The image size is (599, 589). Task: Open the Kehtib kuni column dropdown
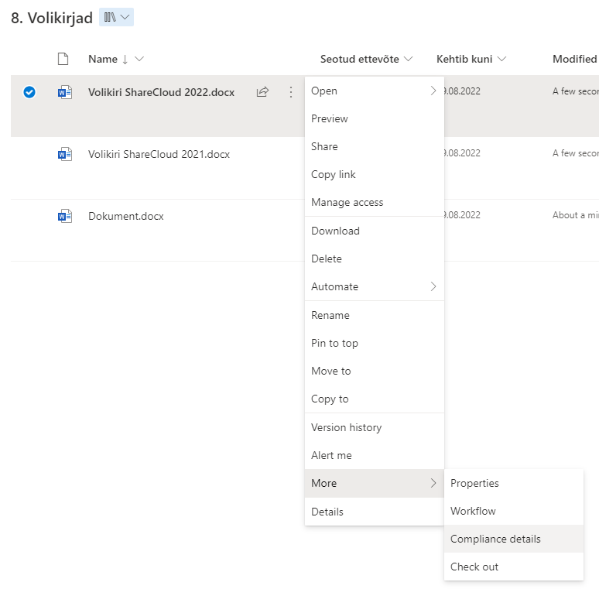click(x=501, y=59)
